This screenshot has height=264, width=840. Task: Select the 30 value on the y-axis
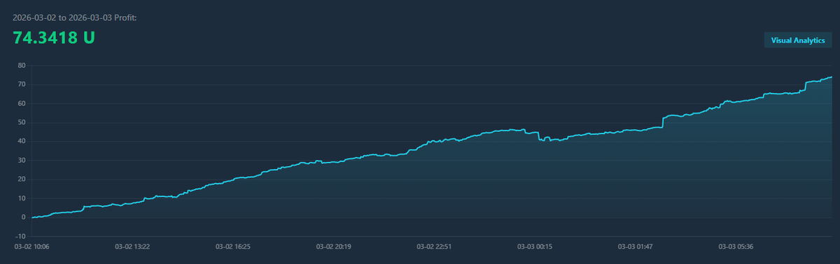coord(22,160)
